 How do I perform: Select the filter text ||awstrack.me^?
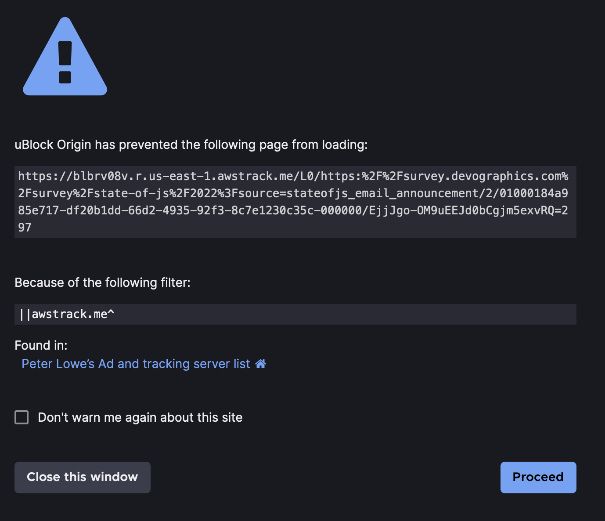67,314
